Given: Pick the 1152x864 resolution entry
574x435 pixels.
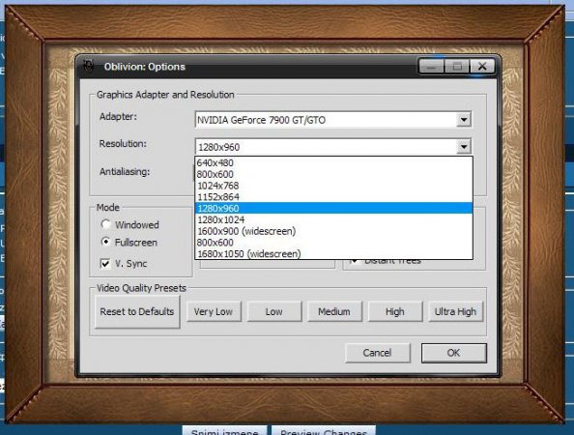Looking at the screenshot, I should [333, 197].
